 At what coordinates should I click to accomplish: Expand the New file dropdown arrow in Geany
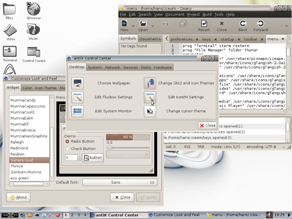(133, 26)
